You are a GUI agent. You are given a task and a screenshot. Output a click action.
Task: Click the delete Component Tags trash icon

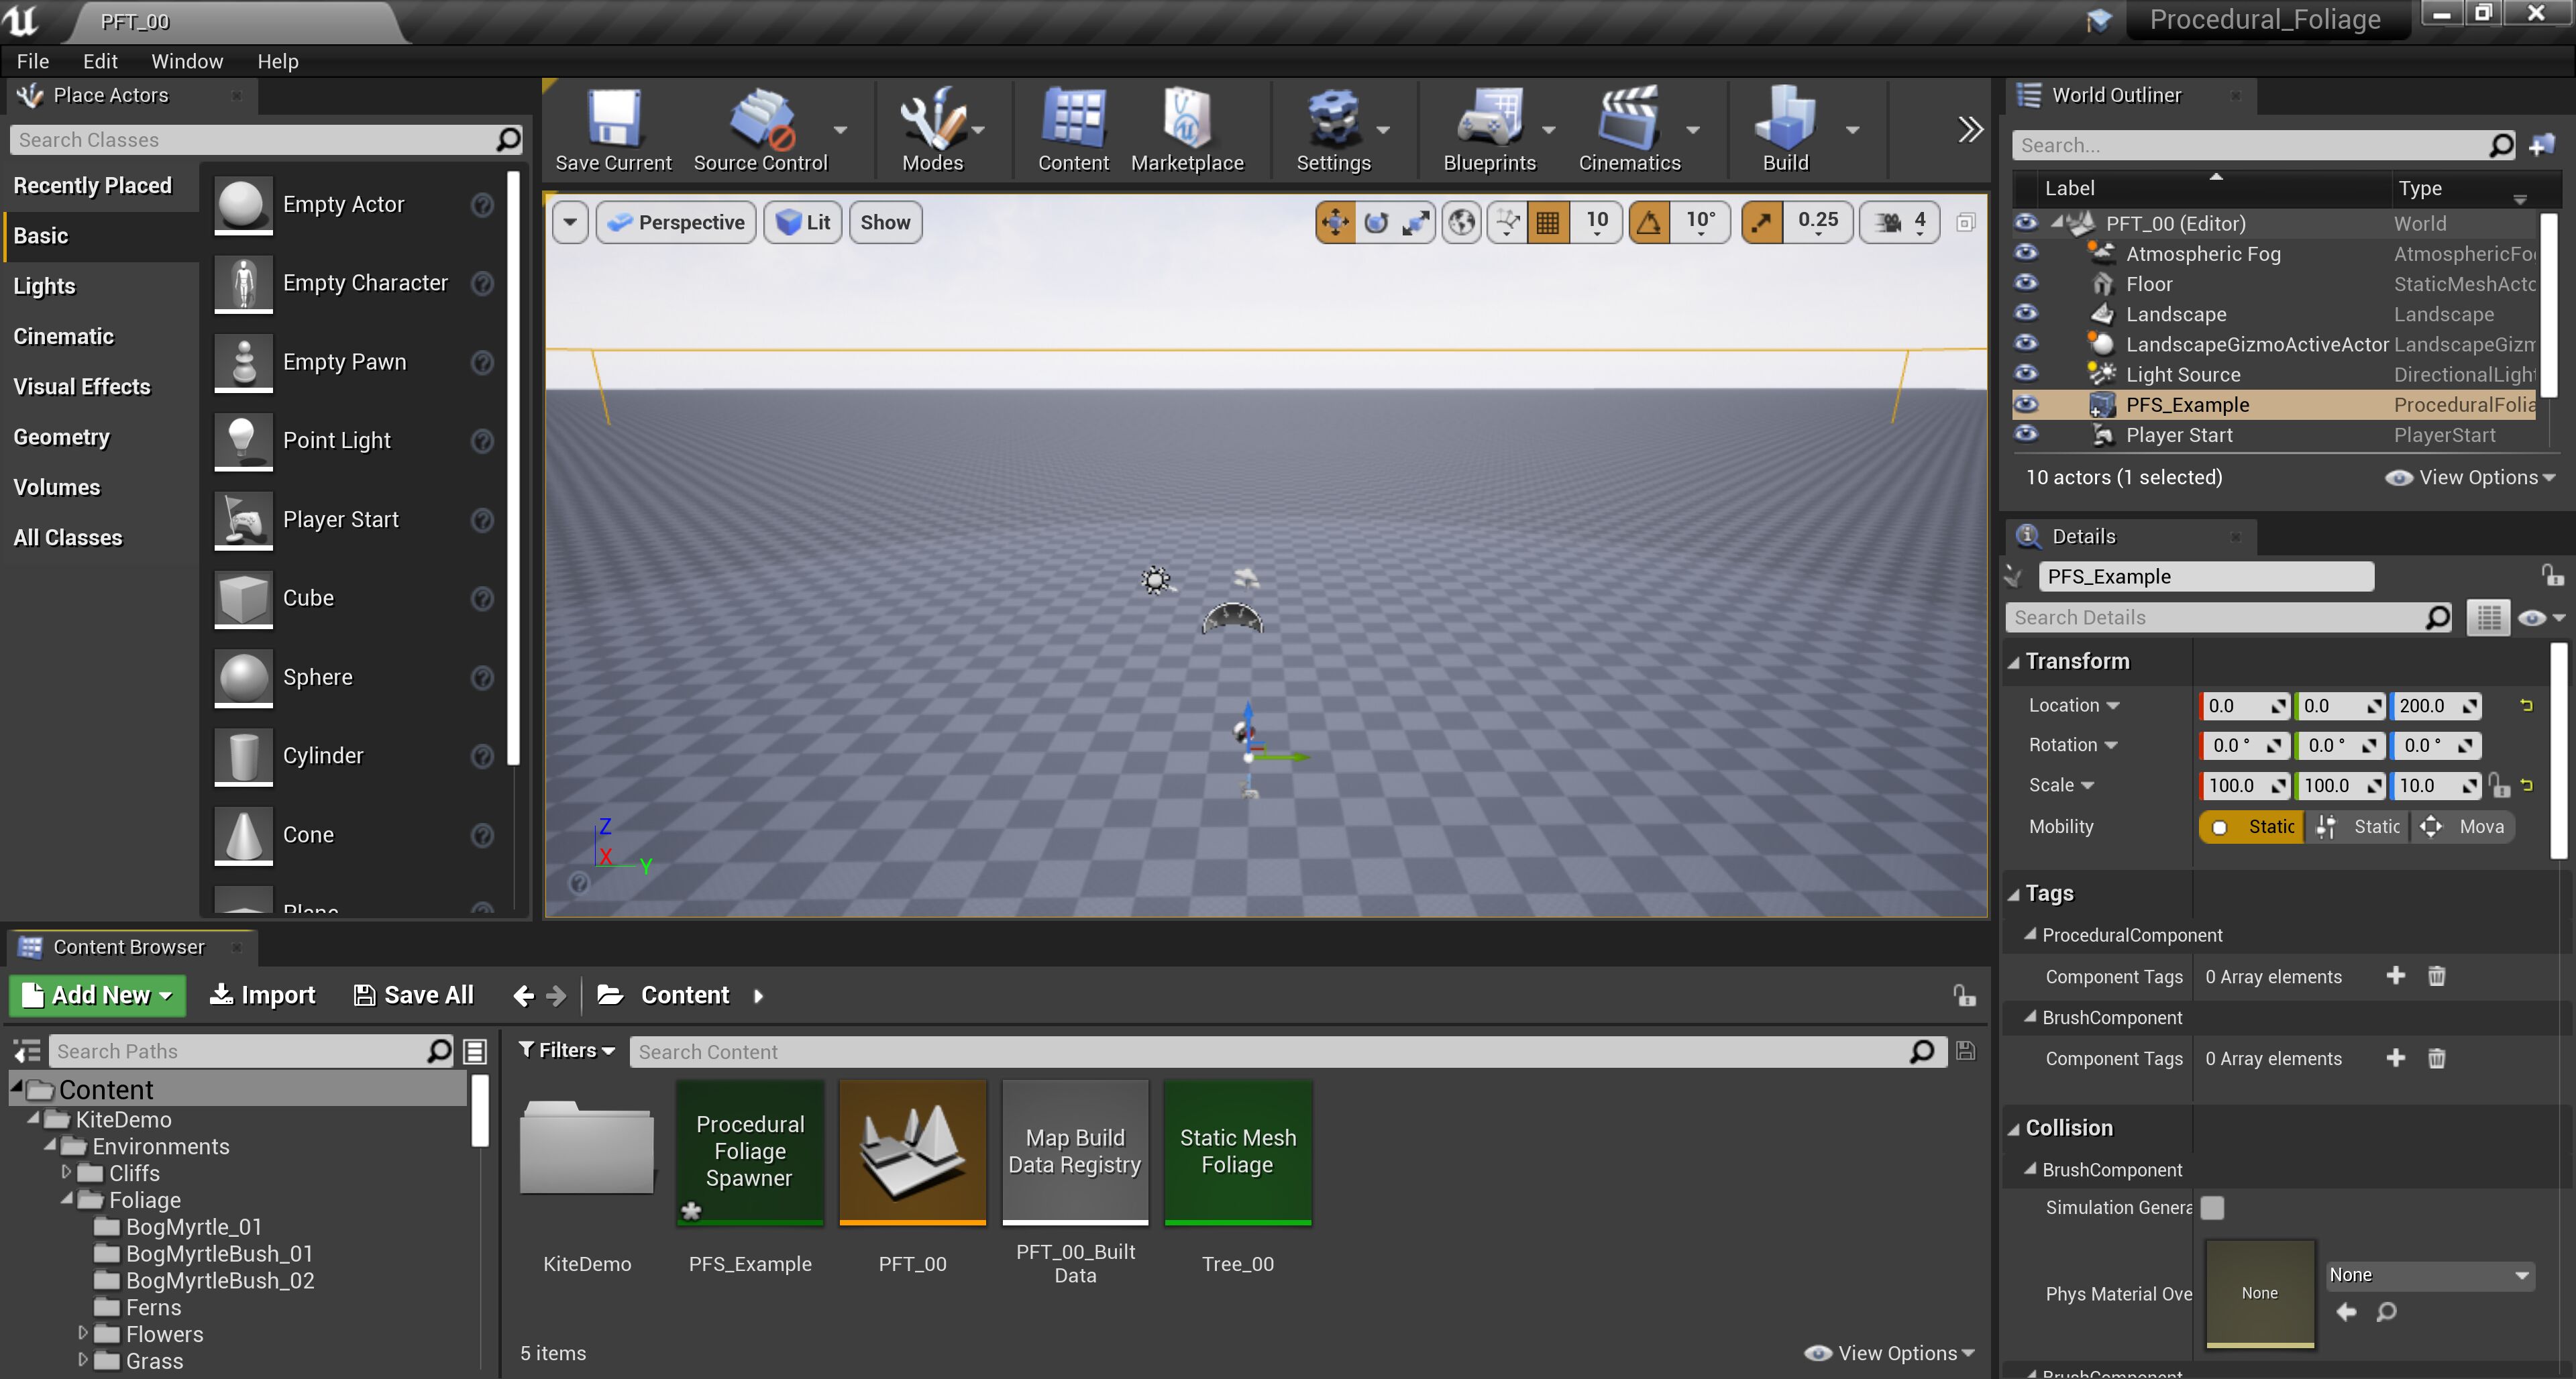2436,976
